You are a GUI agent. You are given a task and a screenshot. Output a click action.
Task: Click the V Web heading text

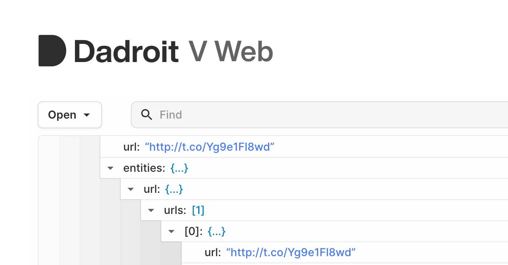(231, 52)
